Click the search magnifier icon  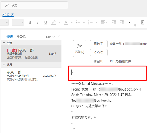(7, 5)
